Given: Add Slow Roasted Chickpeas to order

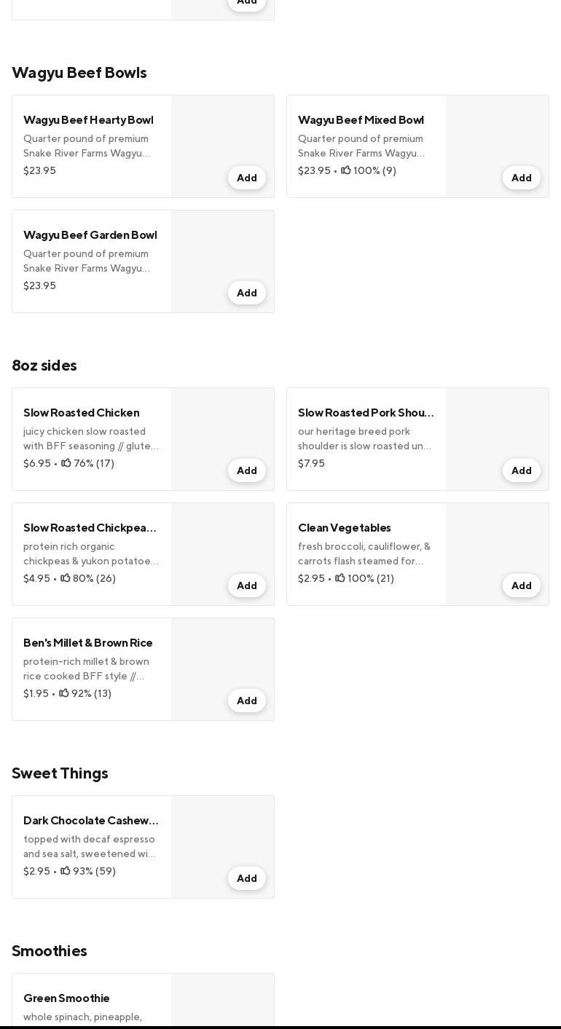Looking at the screenshot, I should (x=246, y=586).
